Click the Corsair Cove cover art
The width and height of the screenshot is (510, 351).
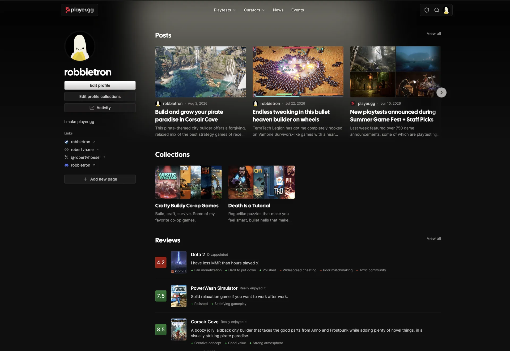point(178,329)
